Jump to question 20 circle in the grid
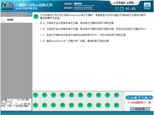This screenshot has width=154, height=115. tap(117, 105)
